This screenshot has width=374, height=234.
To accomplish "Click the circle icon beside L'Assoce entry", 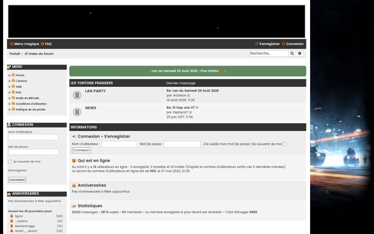I will point(14,81).
